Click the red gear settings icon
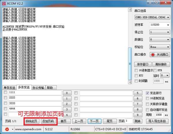The height and width of the screenshot is (134, 173). point(7,129)
